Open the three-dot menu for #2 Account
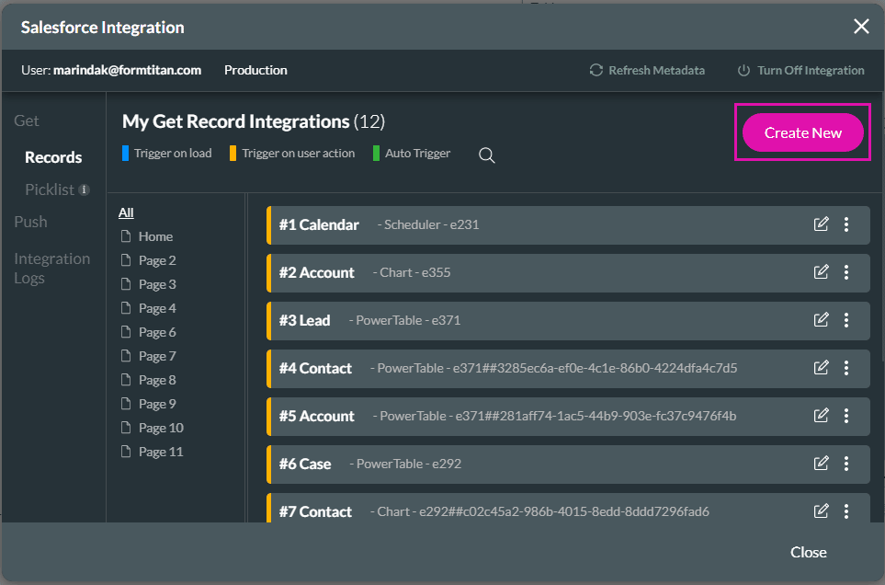Viewport: 885px width, 585px height. 846,271
